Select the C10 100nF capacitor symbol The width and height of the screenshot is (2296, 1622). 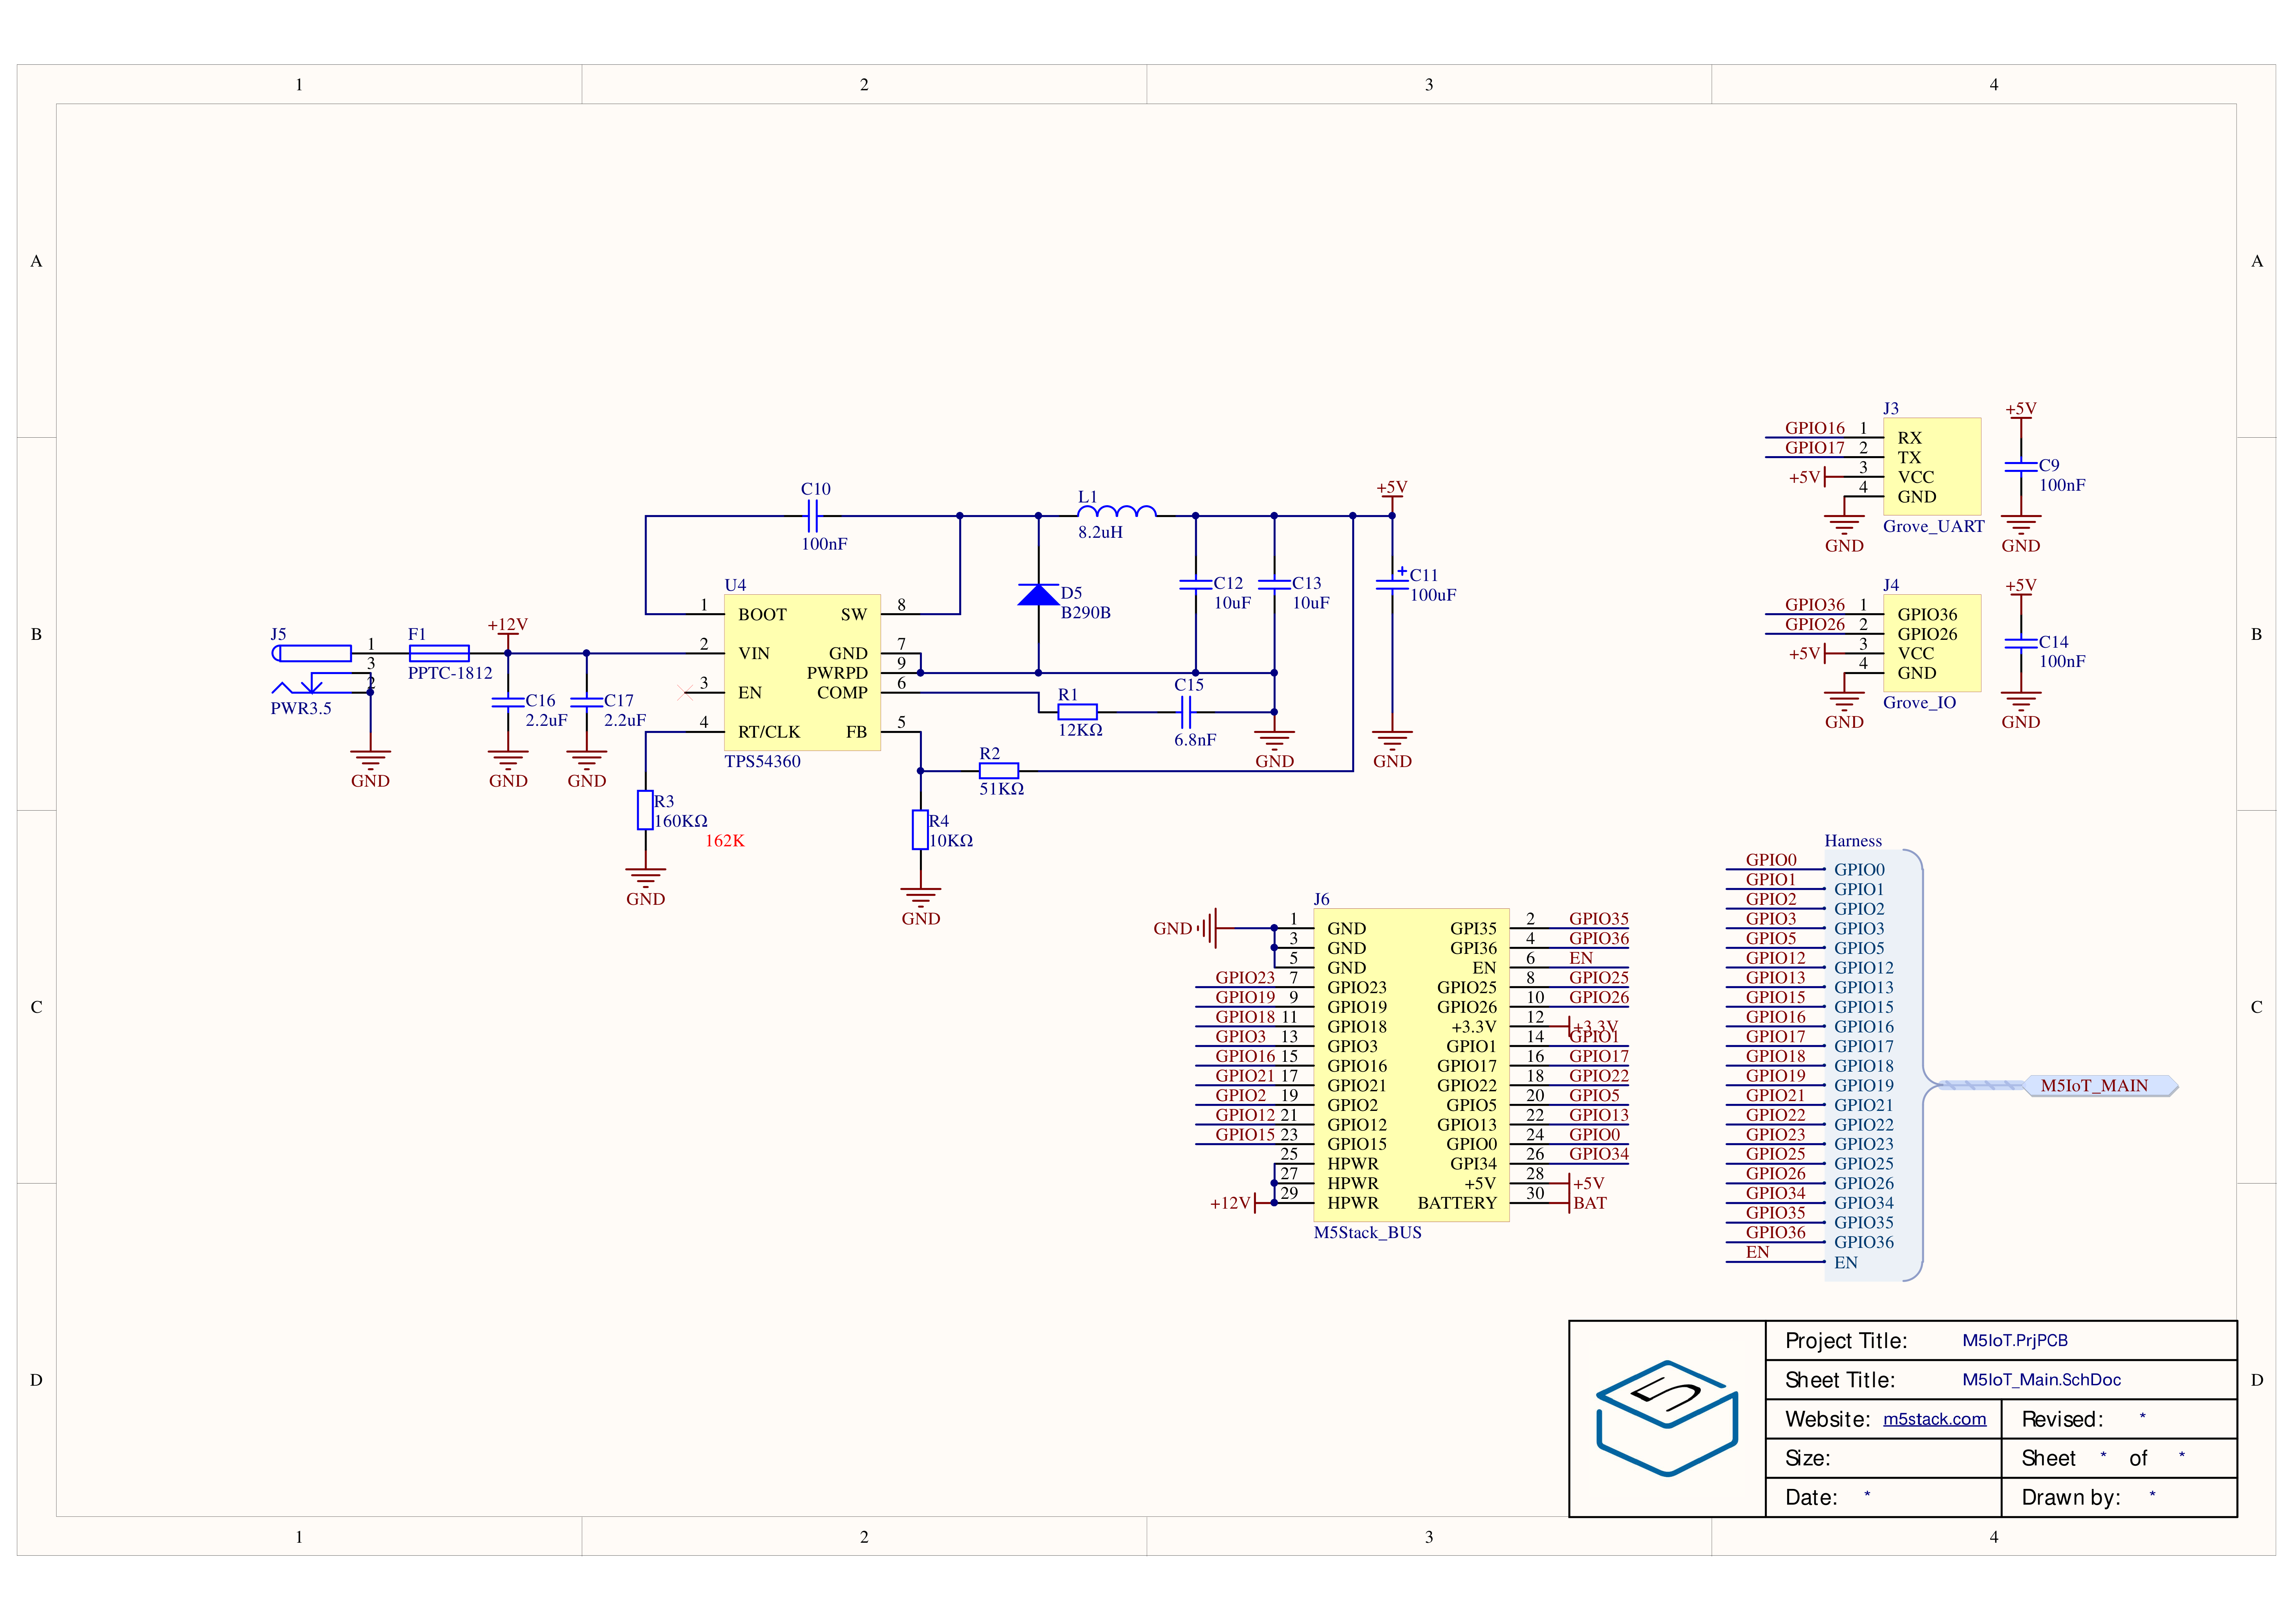pos(813,516)
